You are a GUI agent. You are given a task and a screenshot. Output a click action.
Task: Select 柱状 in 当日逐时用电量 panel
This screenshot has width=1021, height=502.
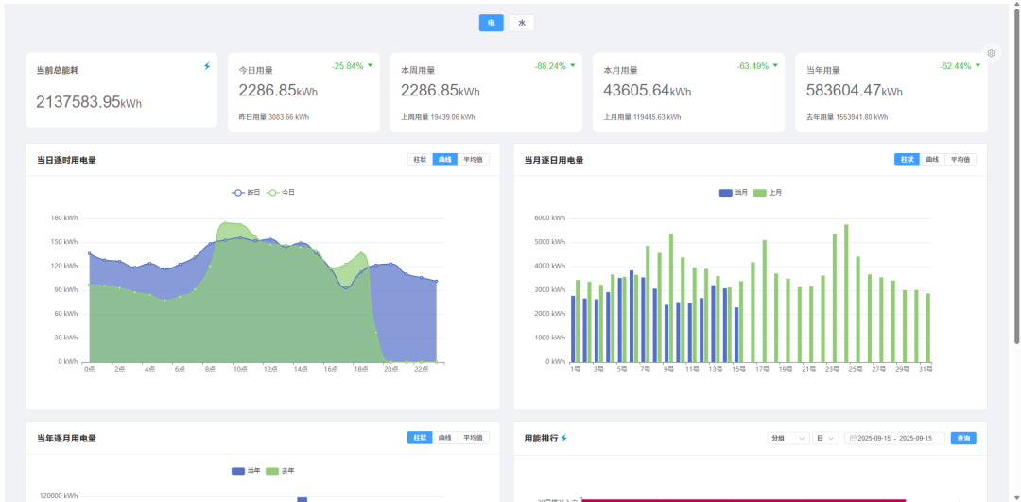pyautogui.click(x=420, y=160)
